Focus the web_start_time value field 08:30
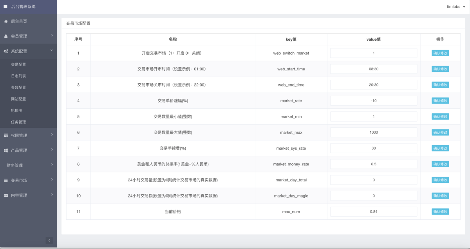The image size is (470, 249). [x=374, y=69]
